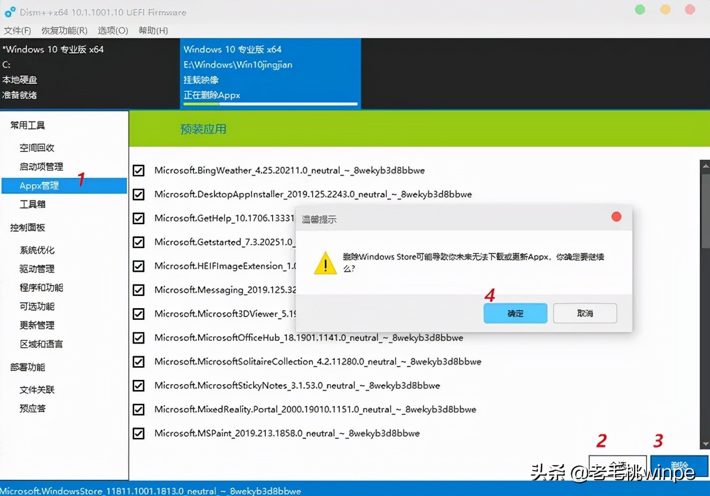Open the 恢复功能(R) menu

(64, 31)
